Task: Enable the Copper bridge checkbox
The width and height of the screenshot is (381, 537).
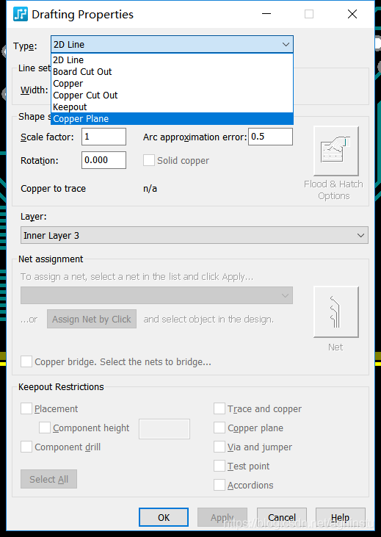Action: coord(26,361)
